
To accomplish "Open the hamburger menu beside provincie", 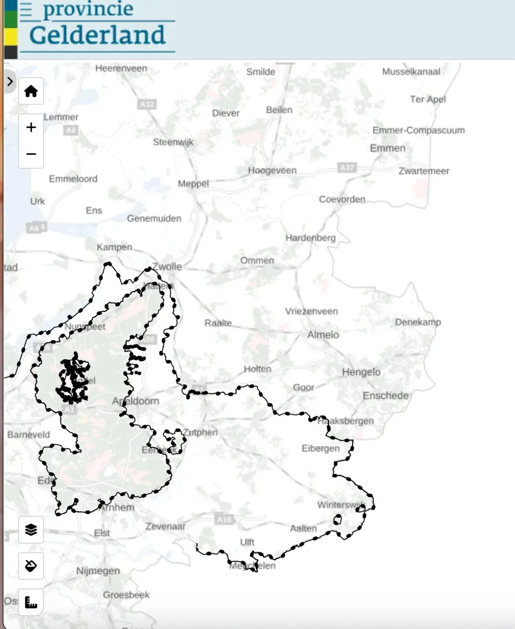I will pos(26,10).
